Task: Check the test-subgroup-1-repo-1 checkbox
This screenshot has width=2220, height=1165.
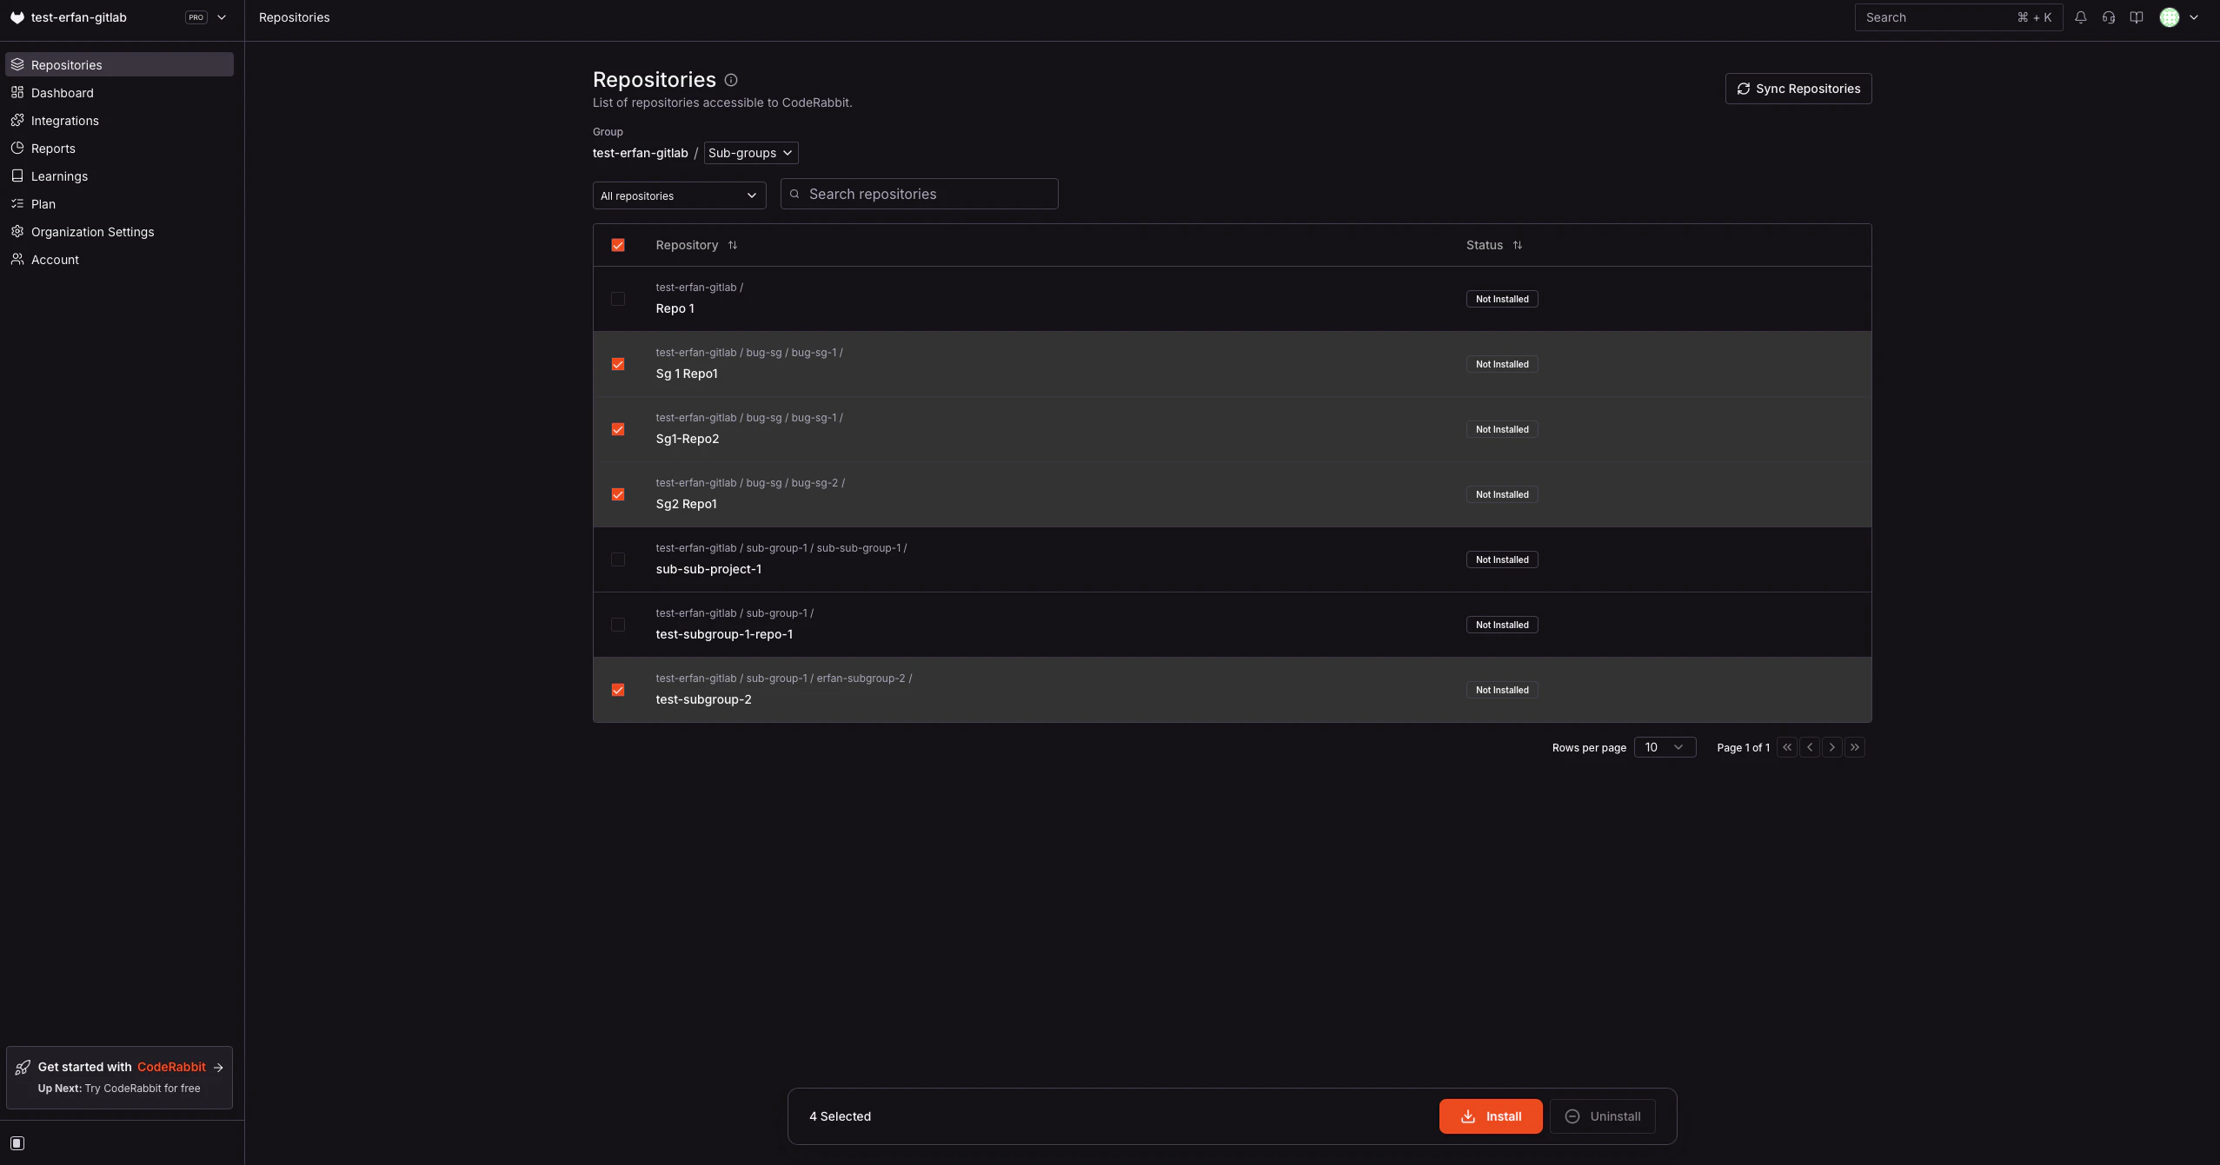Action: [618, 625]
